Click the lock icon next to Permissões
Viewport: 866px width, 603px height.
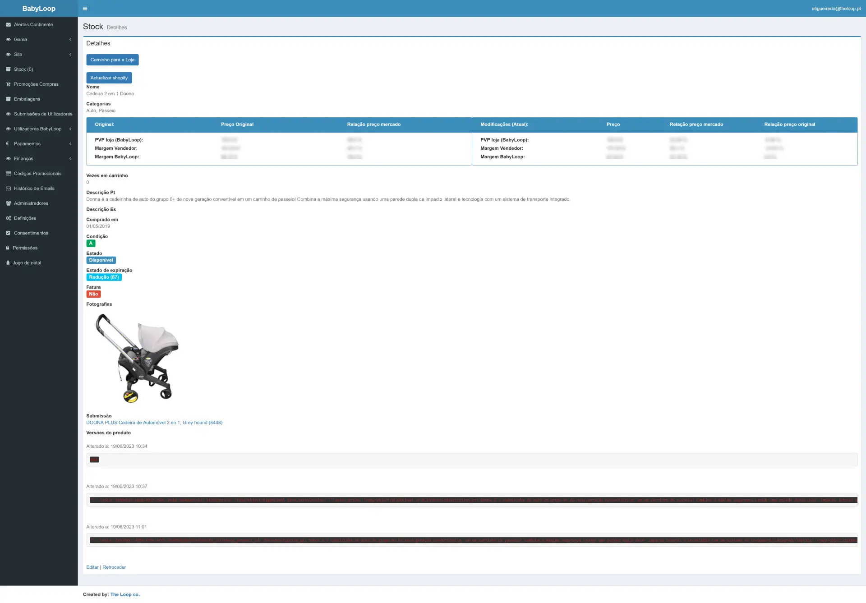[x=8, y=248]
